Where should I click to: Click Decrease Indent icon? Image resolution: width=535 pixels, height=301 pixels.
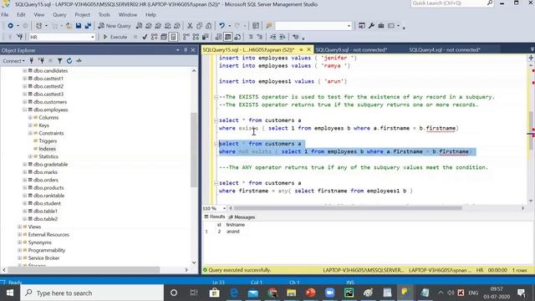pos(273,37)
